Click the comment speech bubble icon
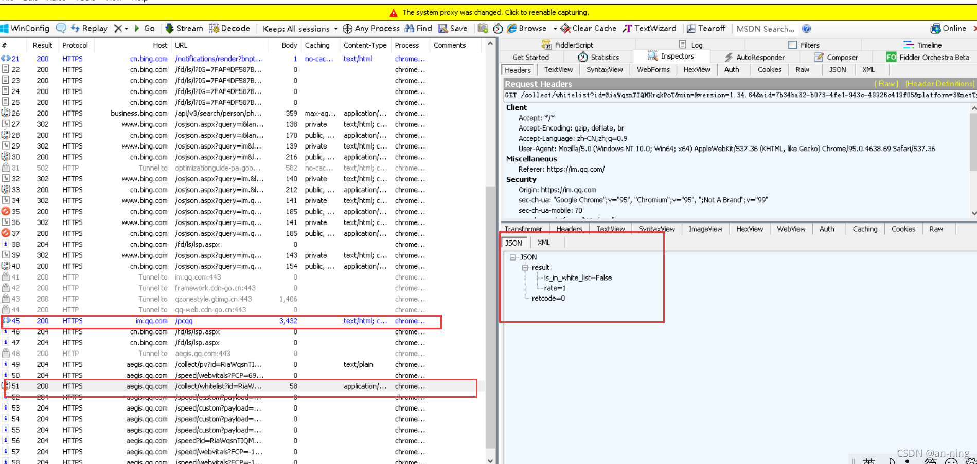Viewport: 977px width, 464px height. point(61,29)
